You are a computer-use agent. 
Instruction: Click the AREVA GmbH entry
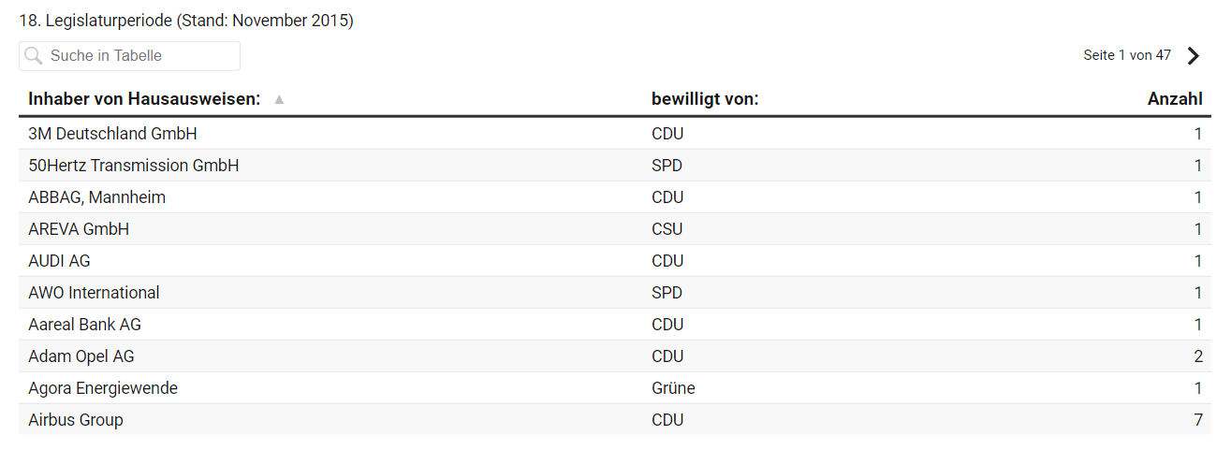(79, 229)
